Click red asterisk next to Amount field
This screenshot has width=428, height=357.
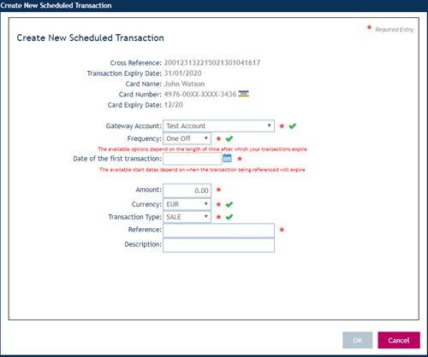tap(218, 190)
